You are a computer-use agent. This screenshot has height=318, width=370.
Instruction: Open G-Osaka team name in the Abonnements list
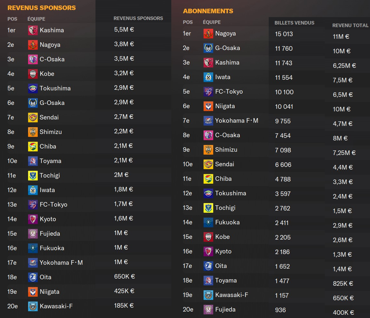coord(227,48)
